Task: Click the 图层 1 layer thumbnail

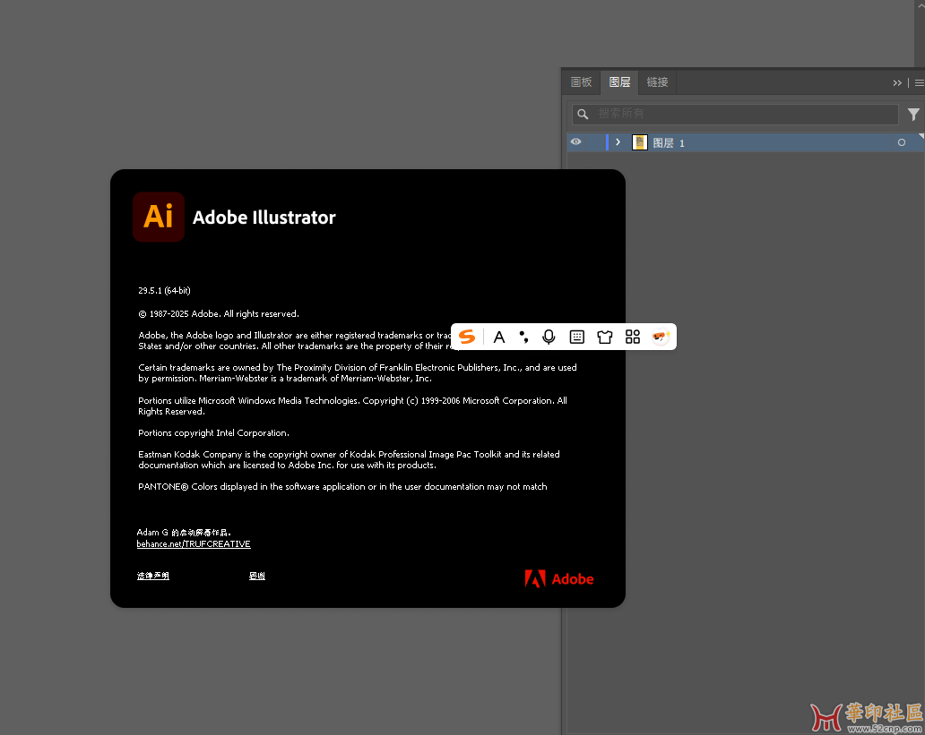Action: [639, 142]
